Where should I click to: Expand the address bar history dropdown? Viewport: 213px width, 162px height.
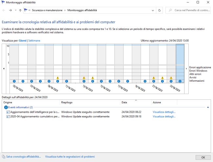[153, 10]
